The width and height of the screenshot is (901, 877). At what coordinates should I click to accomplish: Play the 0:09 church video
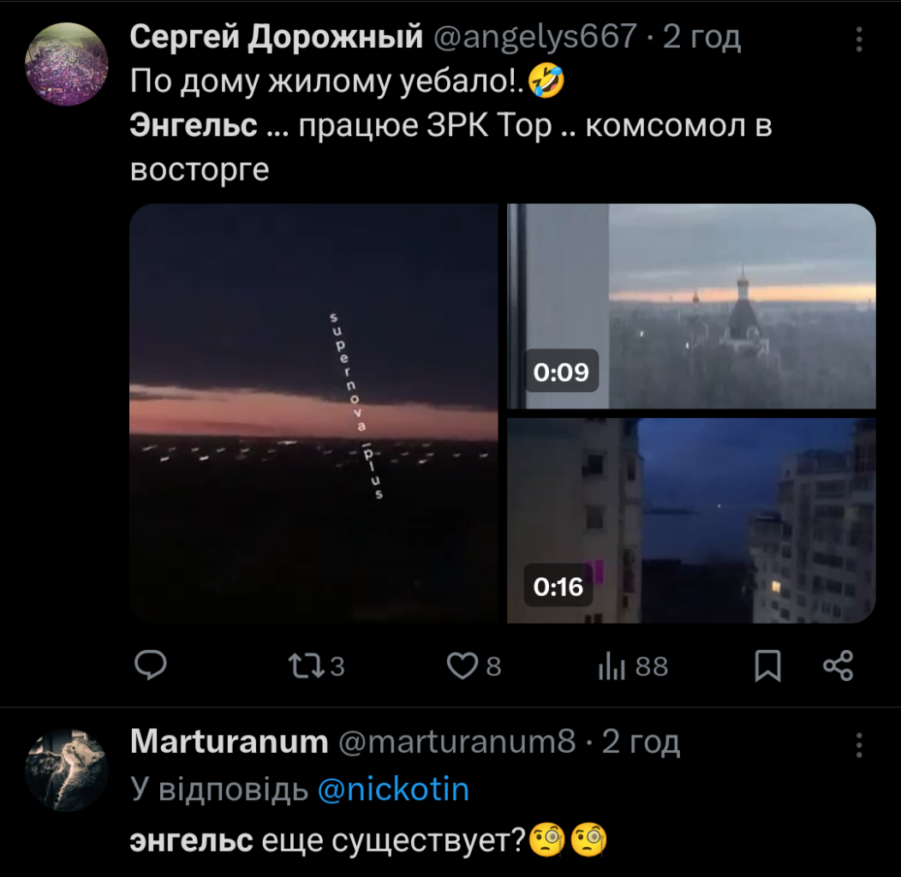click(x=692, y=306)
